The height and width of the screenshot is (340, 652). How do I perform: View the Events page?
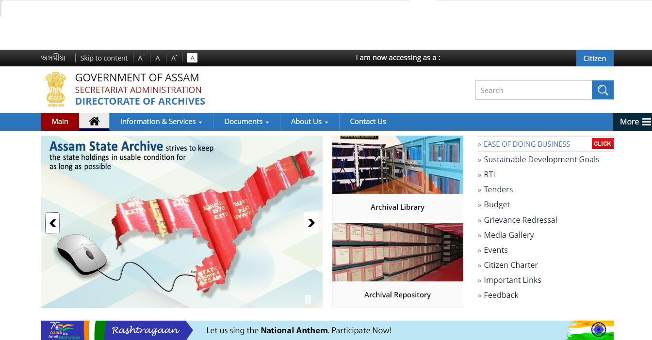[x=496, y=250]
